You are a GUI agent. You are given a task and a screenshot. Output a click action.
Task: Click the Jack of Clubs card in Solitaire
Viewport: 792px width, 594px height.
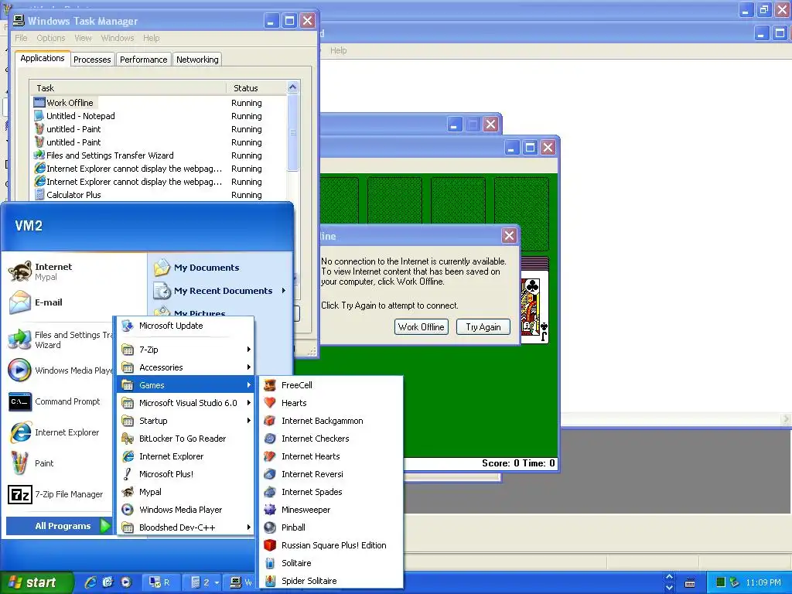click(x=534, y=308)
